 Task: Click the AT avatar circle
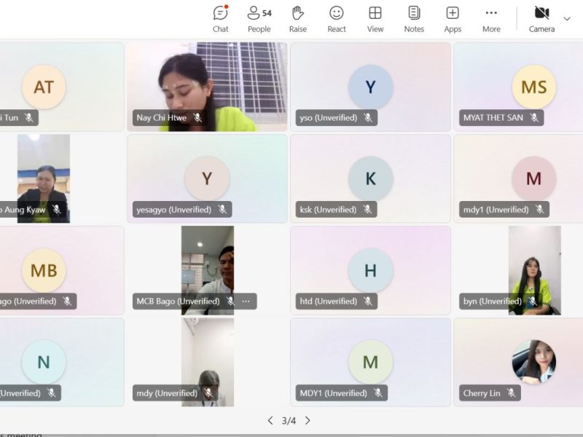click(x=44, y=87)
